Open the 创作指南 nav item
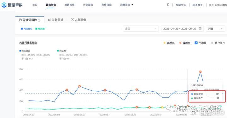The width and height of the screenshot is (227, 118). (x=107, y=5)
